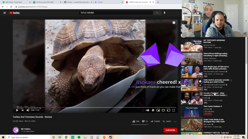Enter fullscreen mode
The height and width of the screenshot is (139, 248).
174,110
